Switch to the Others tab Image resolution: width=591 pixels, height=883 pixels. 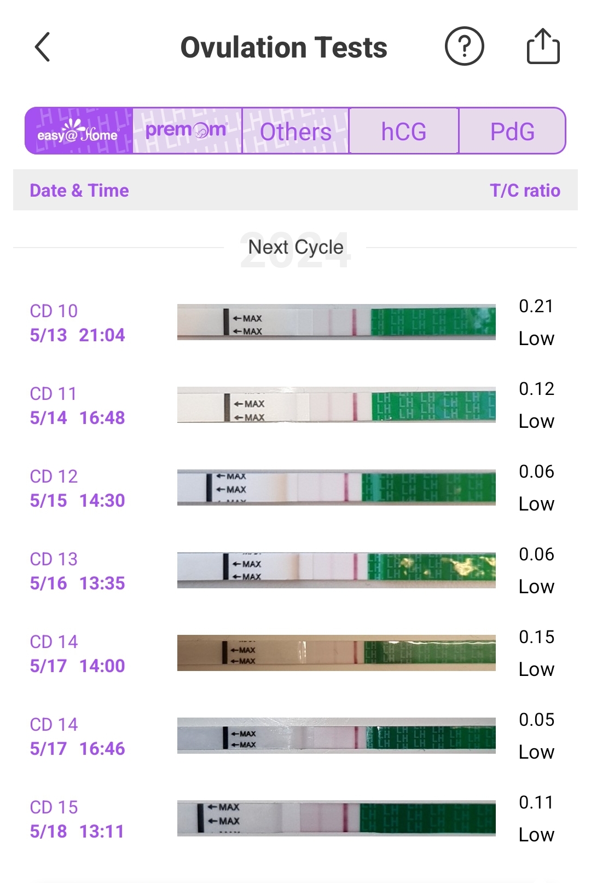296,131
